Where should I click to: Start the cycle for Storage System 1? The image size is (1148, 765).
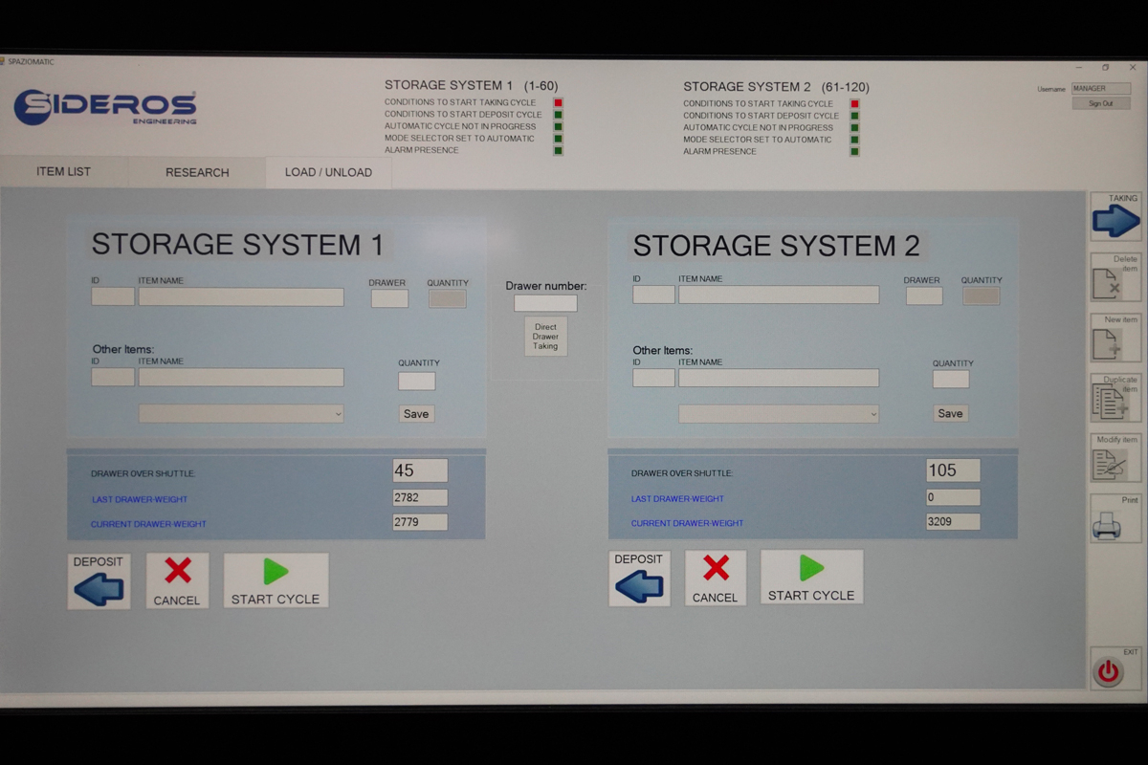276,580
